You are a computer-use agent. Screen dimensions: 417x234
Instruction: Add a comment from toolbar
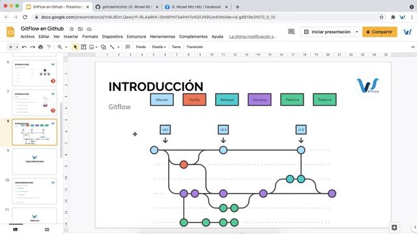point(128,47)
